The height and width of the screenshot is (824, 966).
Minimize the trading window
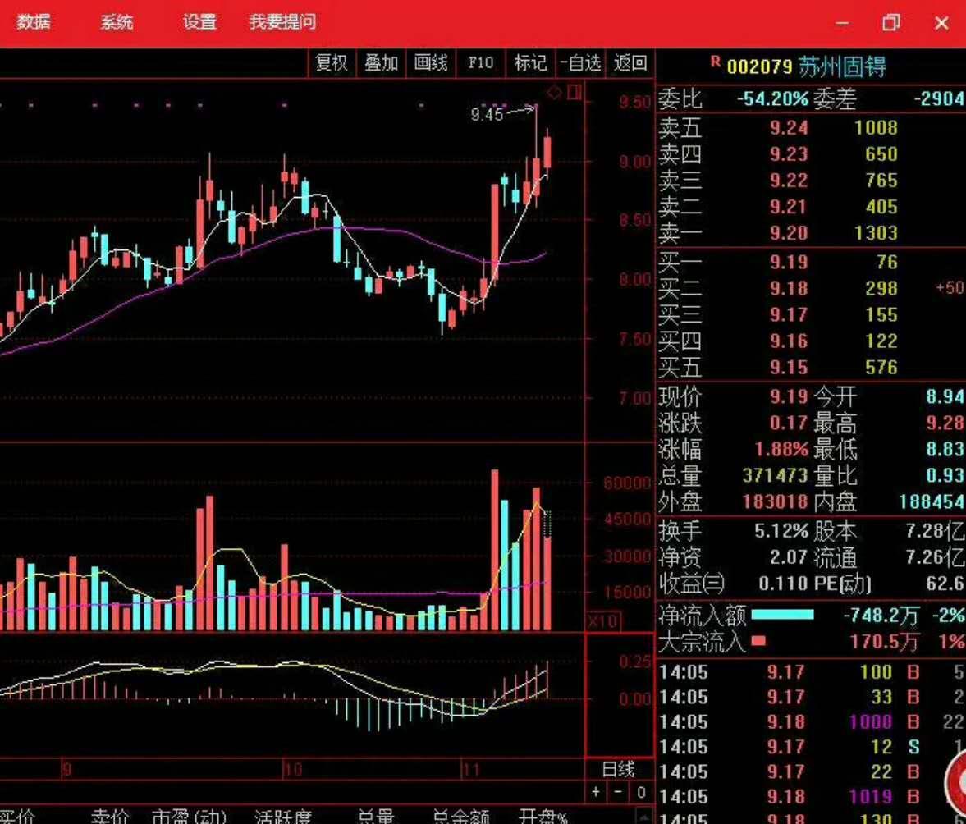[x=842, y=23]
